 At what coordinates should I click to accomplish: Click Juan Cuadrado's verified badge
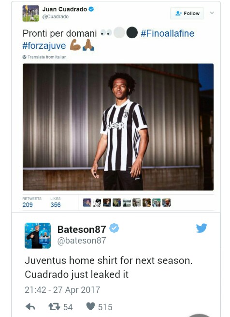[x=91, y=9]
